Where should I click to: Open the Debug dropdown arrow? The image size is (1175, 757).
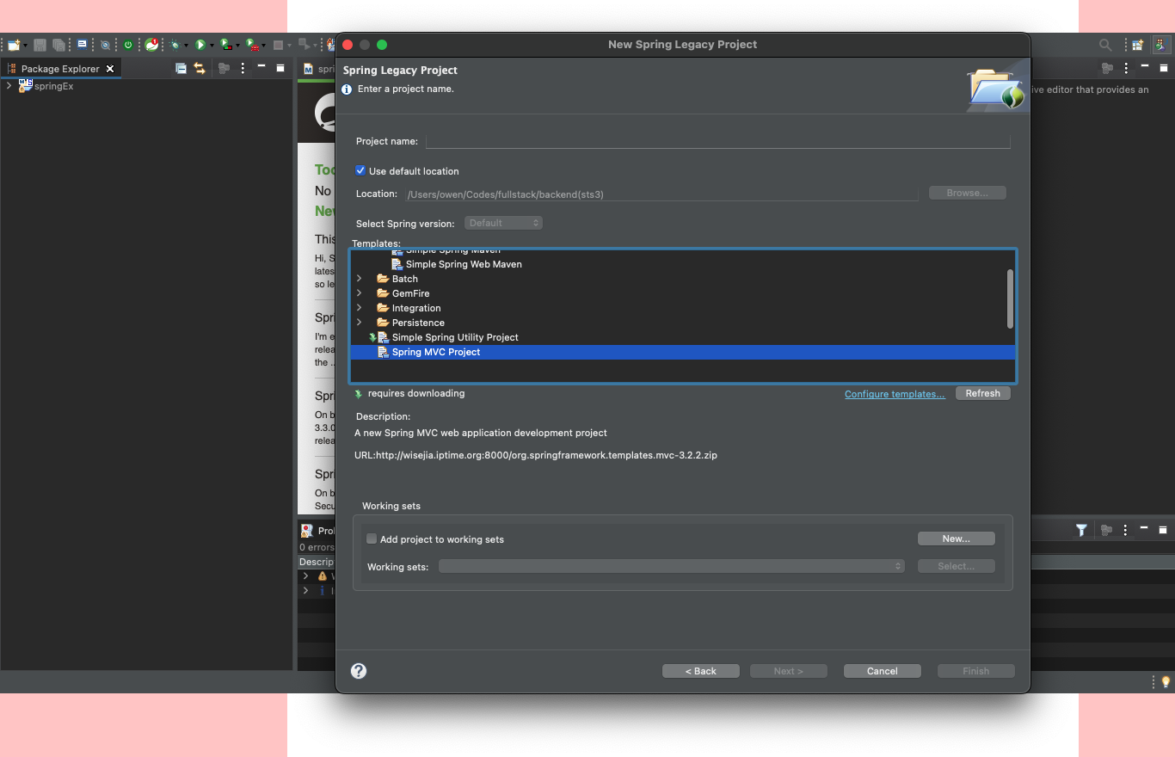[186, 45]
